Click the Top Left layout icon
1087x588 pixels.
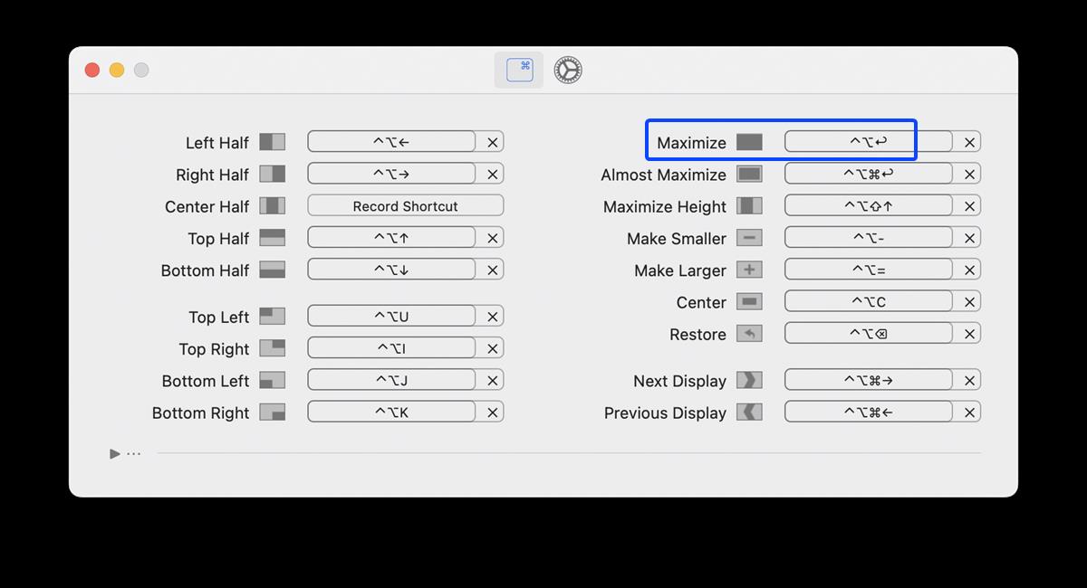point(273,316)
